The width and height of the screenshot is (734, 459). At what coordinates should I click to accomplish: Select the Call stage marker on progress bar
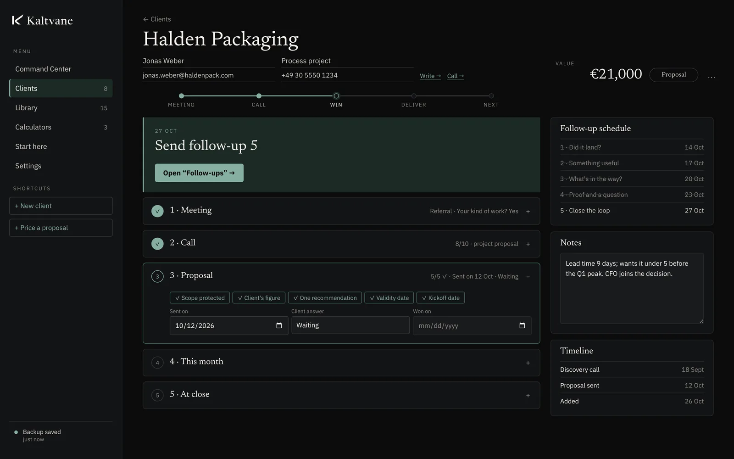(x=259, y=96)
